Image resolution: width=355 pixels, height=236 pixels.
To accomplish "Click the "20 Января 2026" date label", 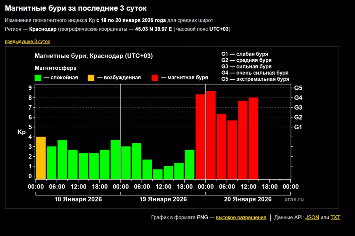I will (x=248, y=199).
